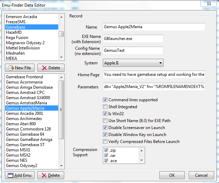This screenshot has width=219, height=183.
Task: Click the Add Emu window icon
Action: click(10, 175)
